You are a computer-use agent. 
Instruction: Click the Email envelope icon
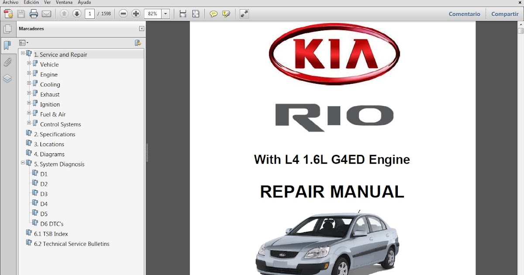pos(46,14)
